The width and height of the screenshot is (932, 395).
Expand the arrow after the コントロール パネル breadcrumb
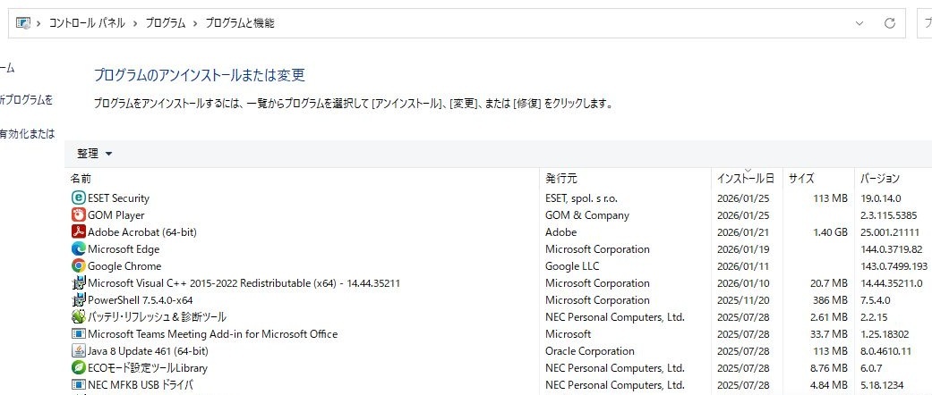coord(135,23)
